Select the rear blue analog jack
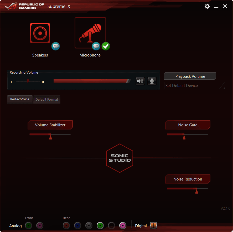The image size is (233, 232). point(77,225)
